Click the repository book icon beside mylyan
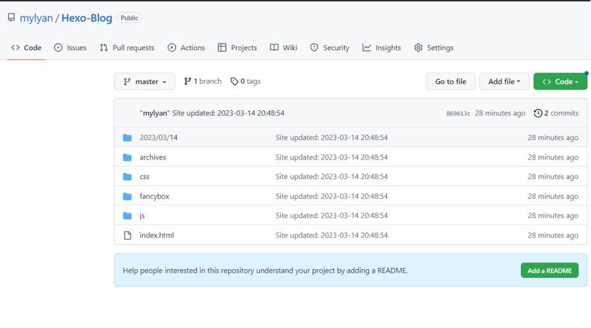 click(11, 18)
